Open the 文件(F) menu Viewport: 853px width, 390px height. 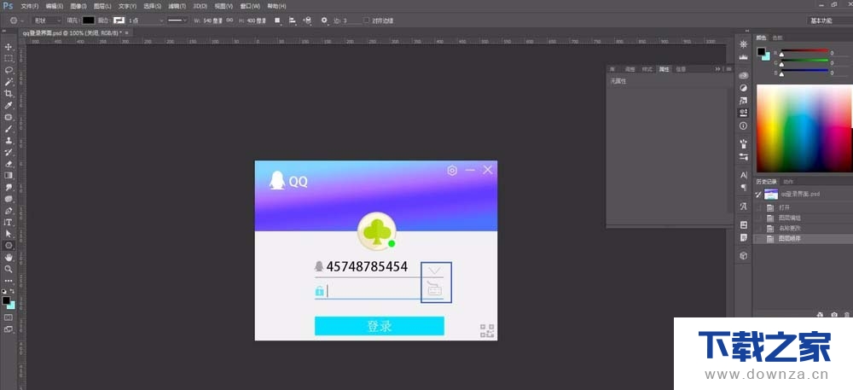[29, 6]
